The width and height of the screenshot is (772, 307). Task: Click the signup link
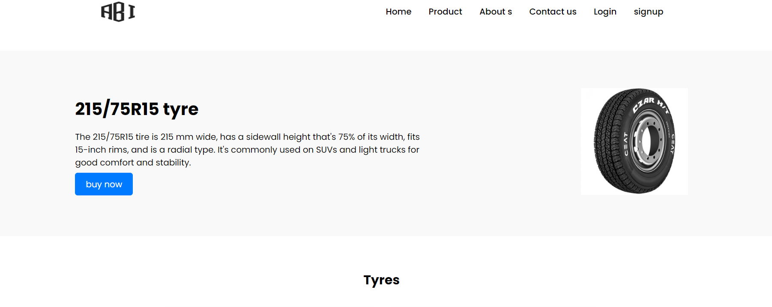pyautogui.click(x=648, y=12)
